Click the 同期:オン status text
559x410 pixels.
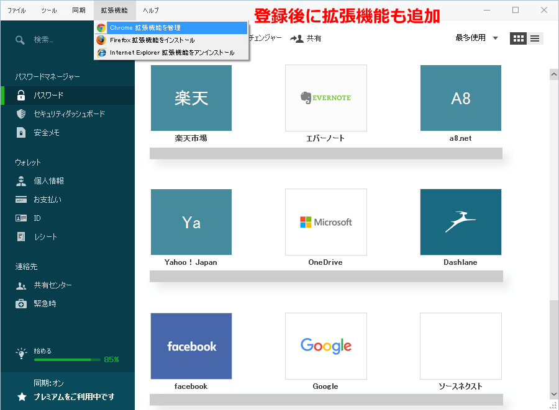48,383
